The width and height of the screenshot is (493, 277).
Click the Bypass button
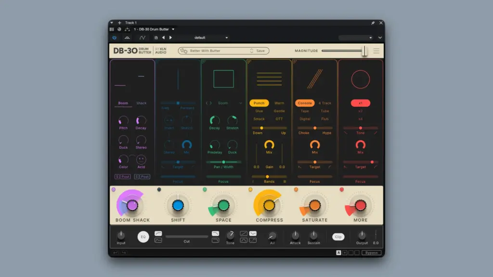(x=371, y=252)
